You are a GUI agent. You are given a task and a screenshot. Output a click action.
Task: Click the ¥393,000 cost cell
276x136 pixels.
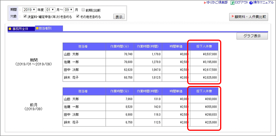[204, 99]
